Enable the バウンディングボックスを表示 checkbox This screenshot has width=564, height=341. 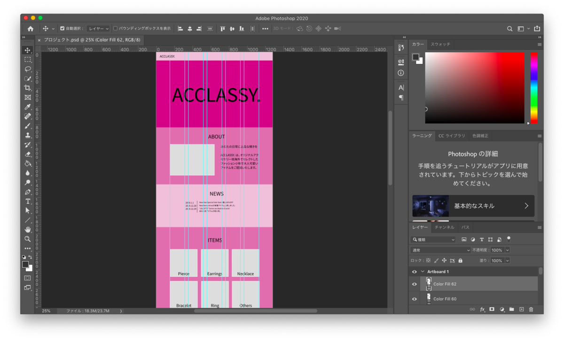click(115, 29)
